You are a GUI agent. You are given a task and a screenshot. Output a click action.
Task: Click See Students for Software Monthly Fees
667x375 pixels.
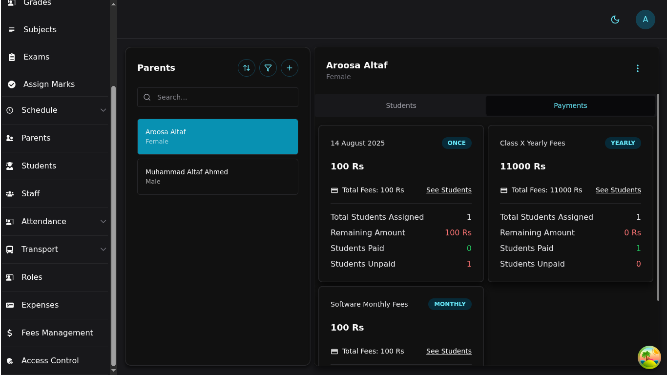click(x=448, y=351)
